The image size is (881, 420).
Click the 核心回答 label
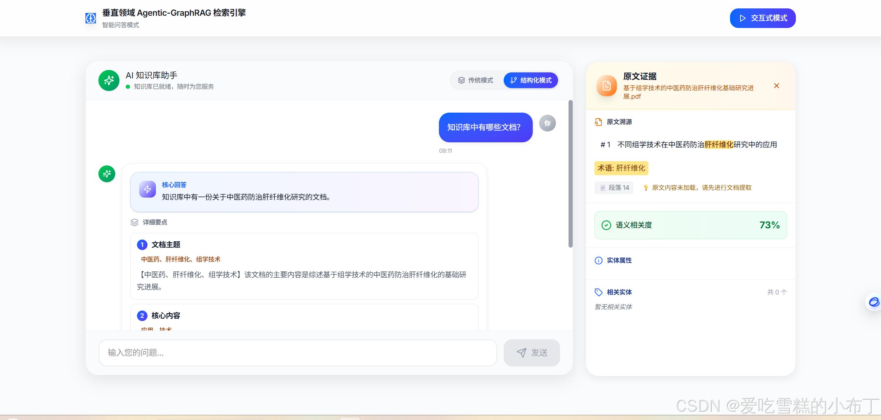pyautogui.click(x=174, y=185)
